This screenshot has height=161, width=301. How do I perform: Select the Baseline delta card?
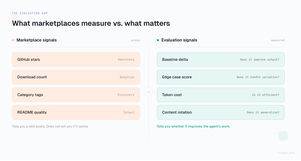220,60
